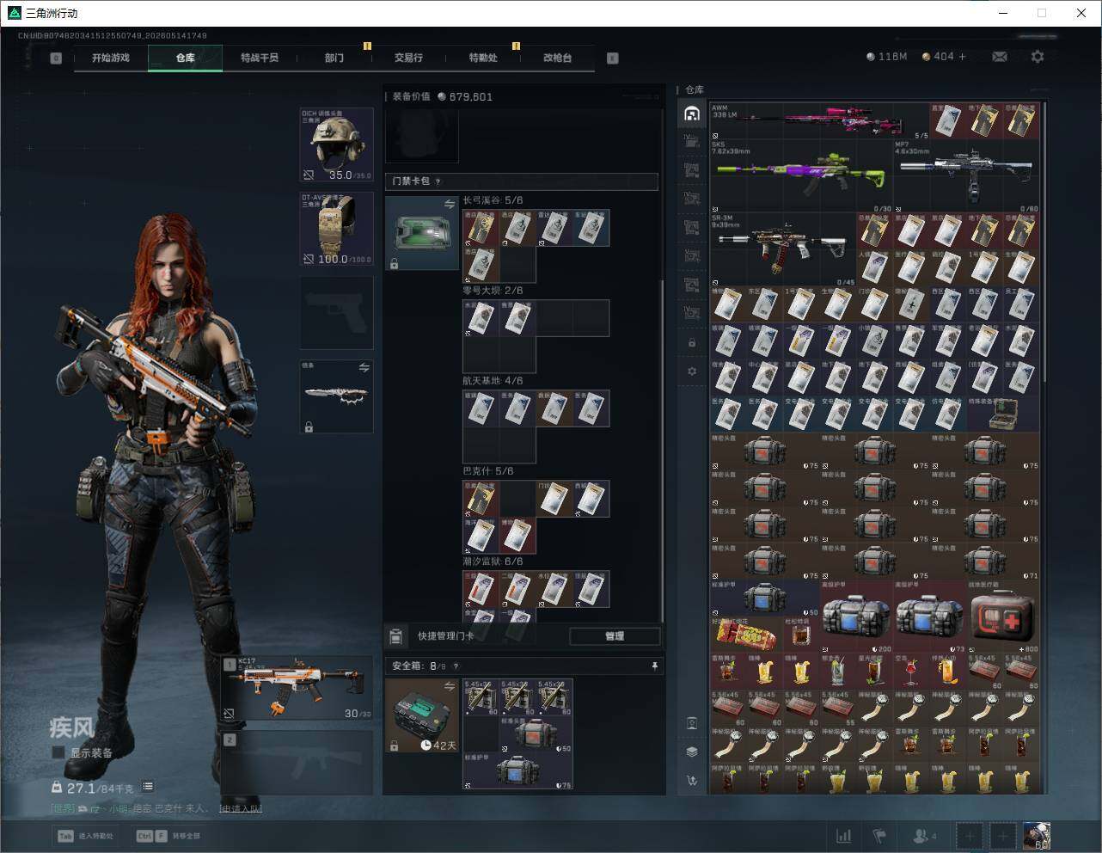
Task: Click the 118M currency balance
Action: point(887,57)
